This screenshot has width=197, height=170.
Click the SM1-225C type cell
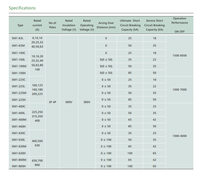point(19,80)
